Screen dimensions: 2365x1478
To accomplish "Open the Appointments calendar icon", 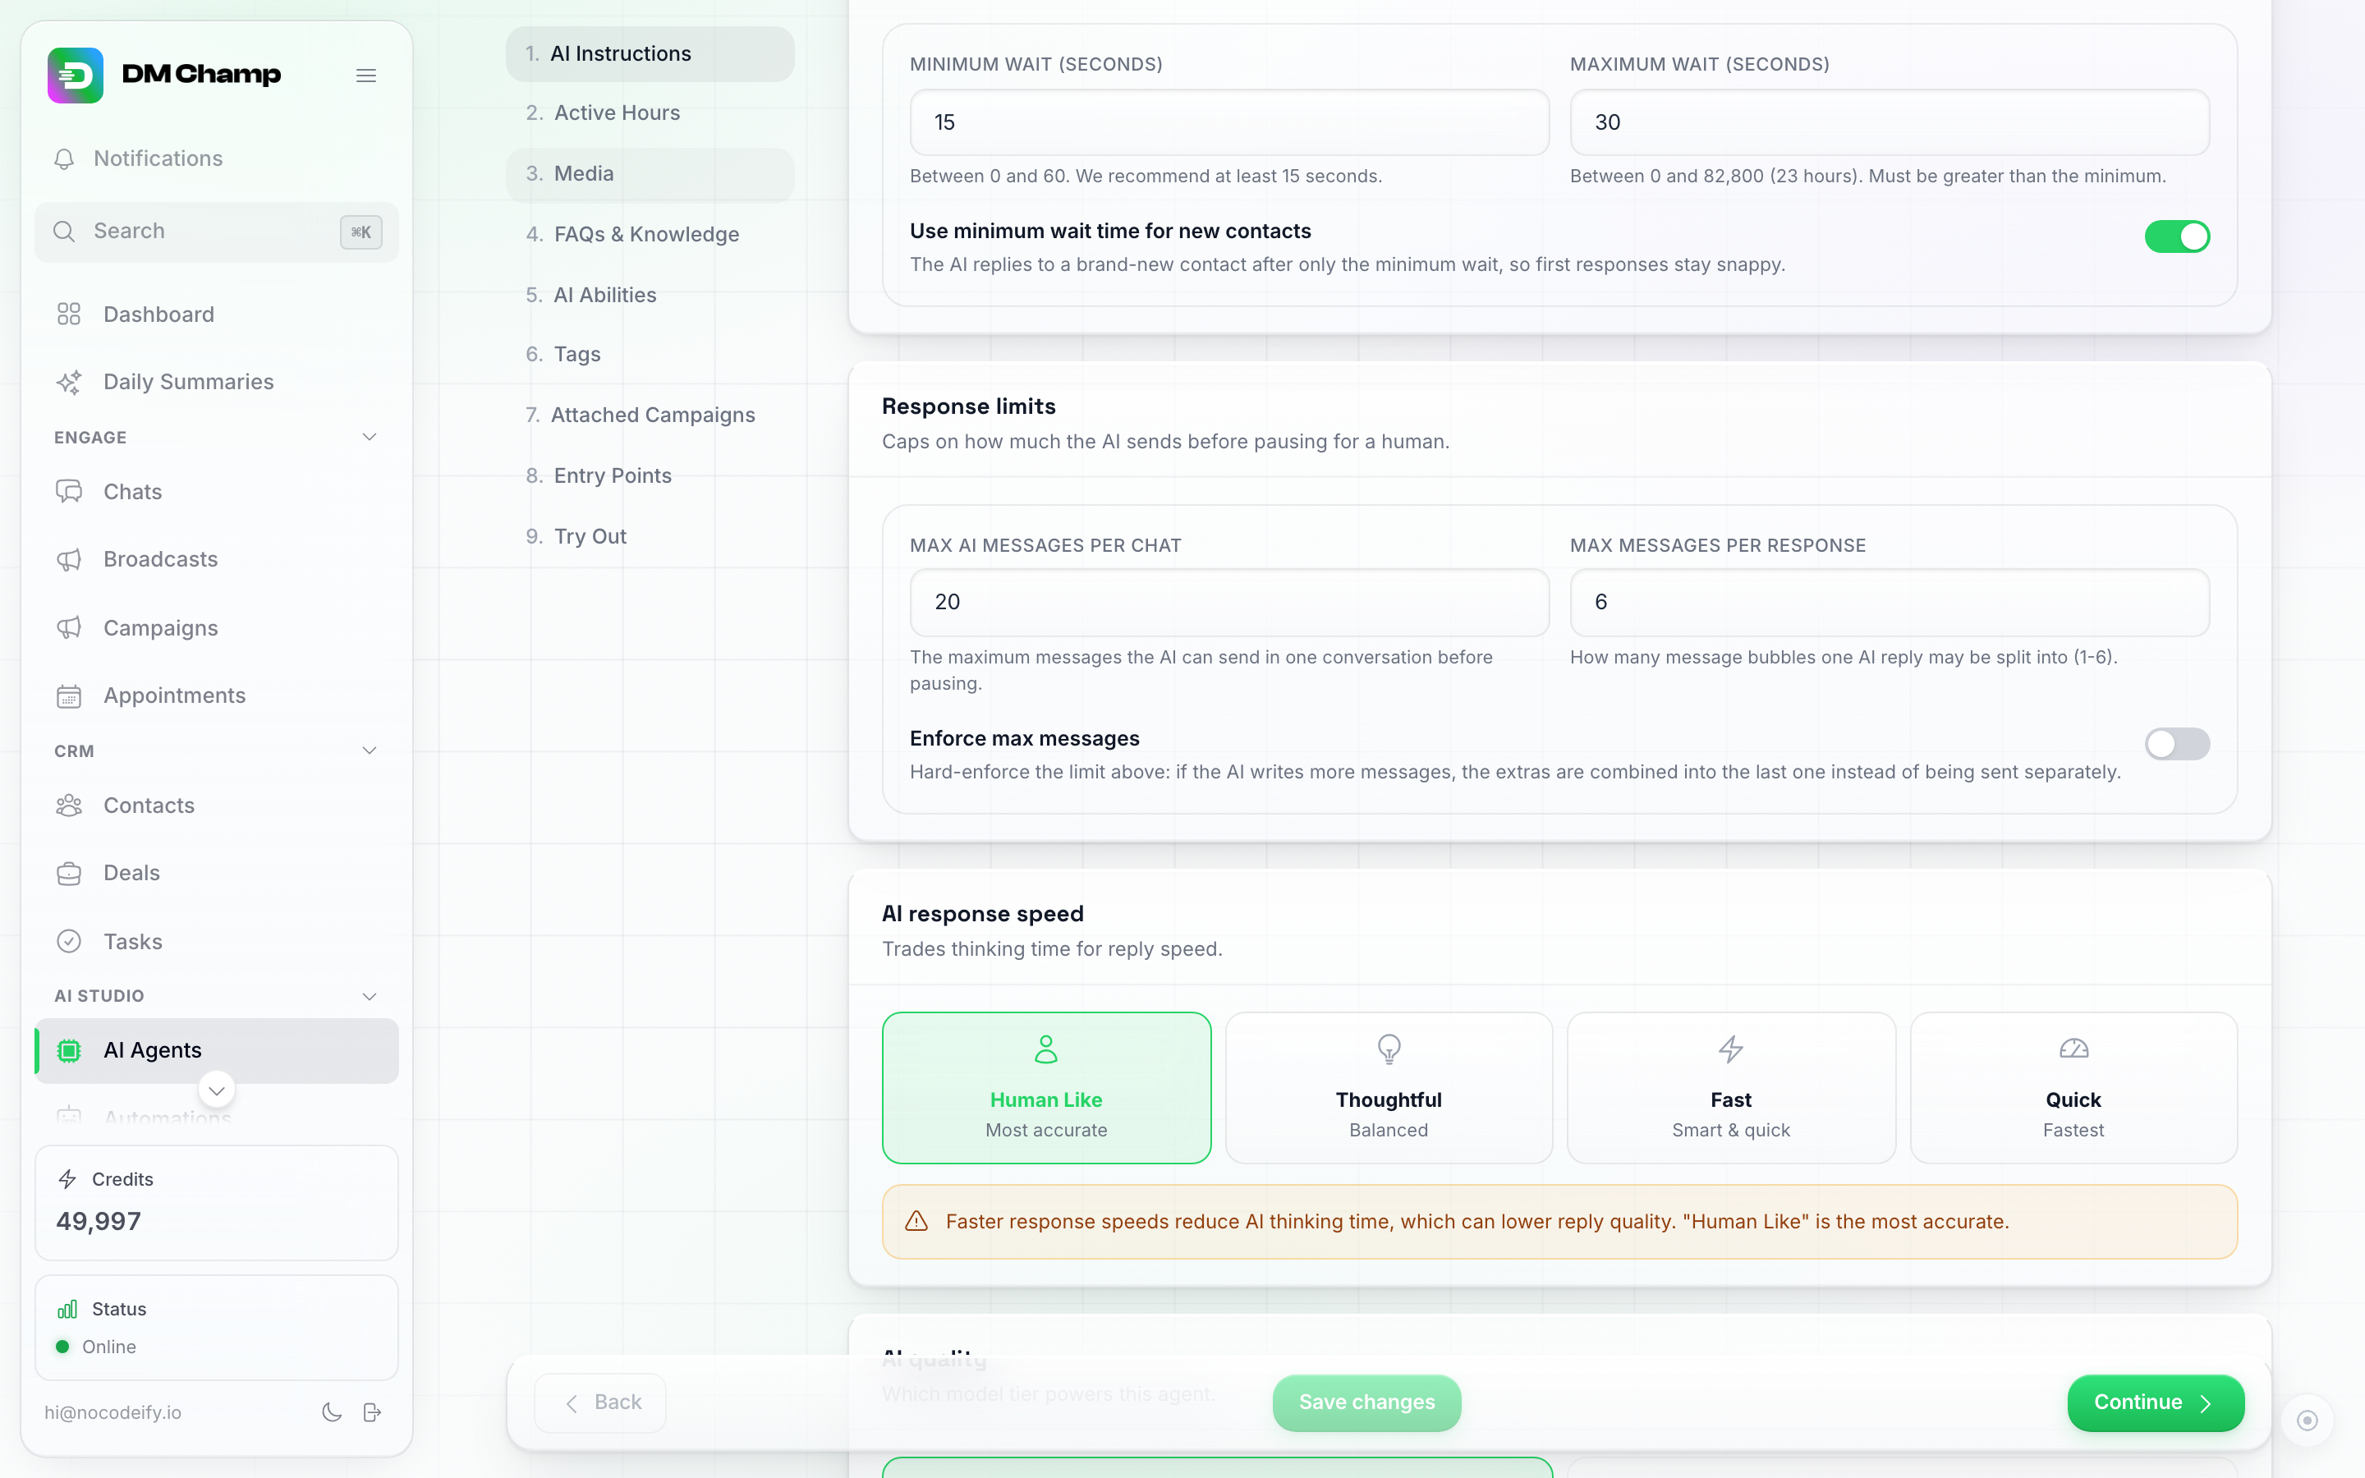I will coord(68,696).
